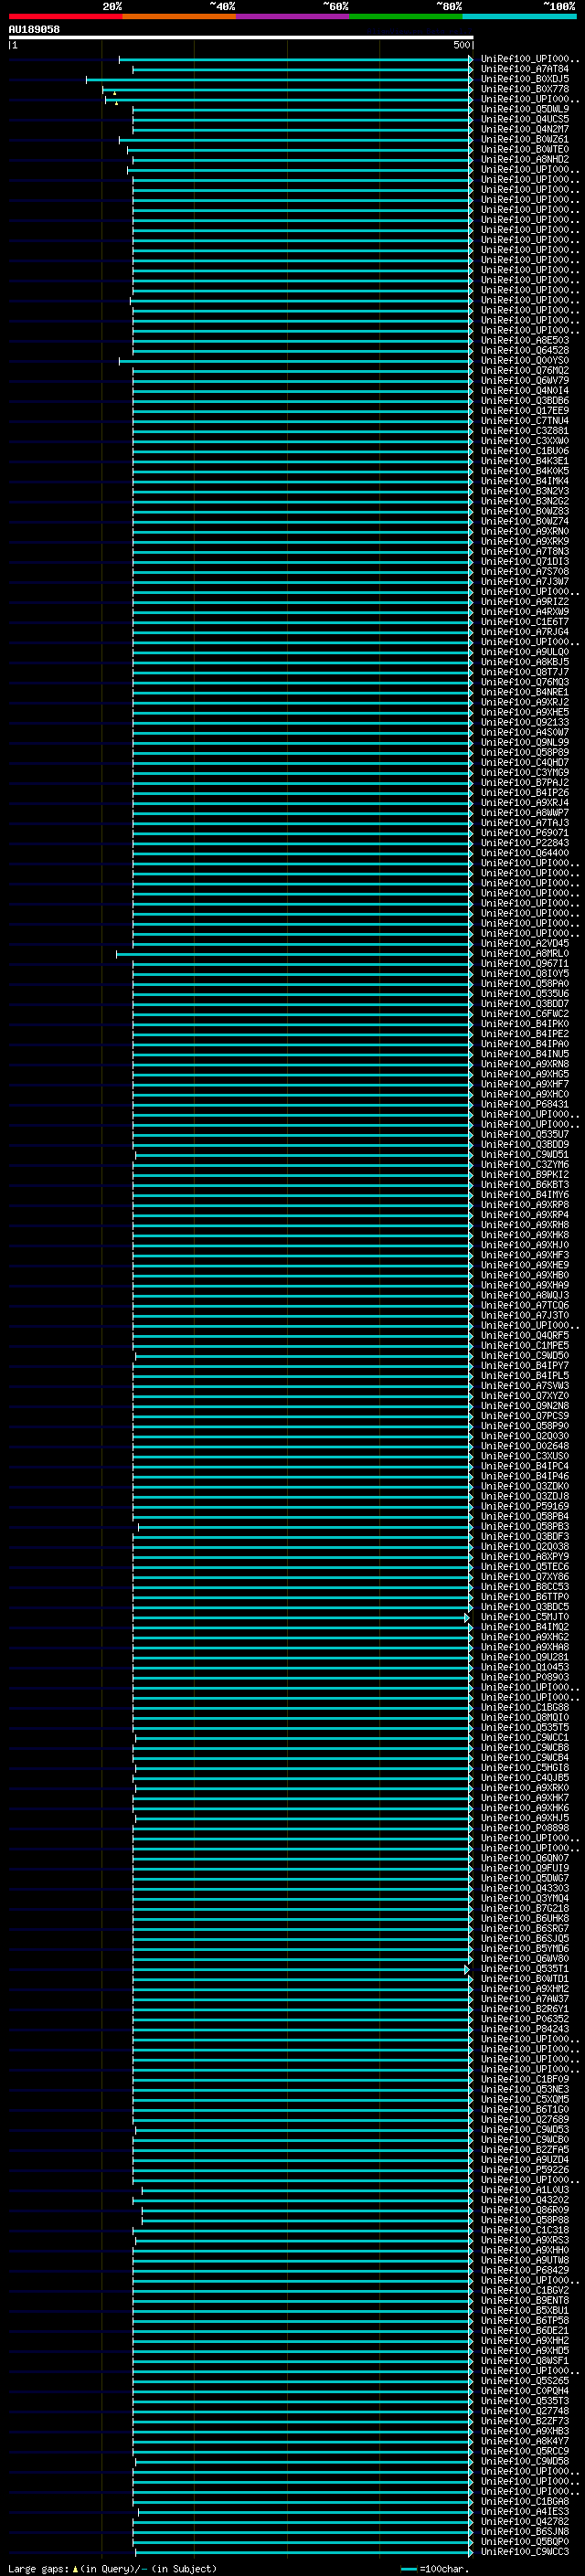Select UniRef100_B4NRE1 label
Image resolution: width=585 pixels, height=2576 pixels.
click(525, 692)
